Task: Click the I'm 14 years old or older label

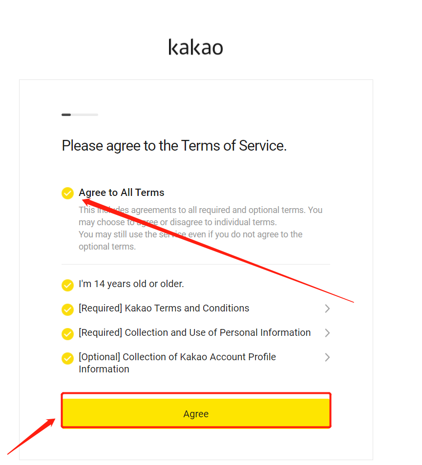Action: tap(131, 284)
